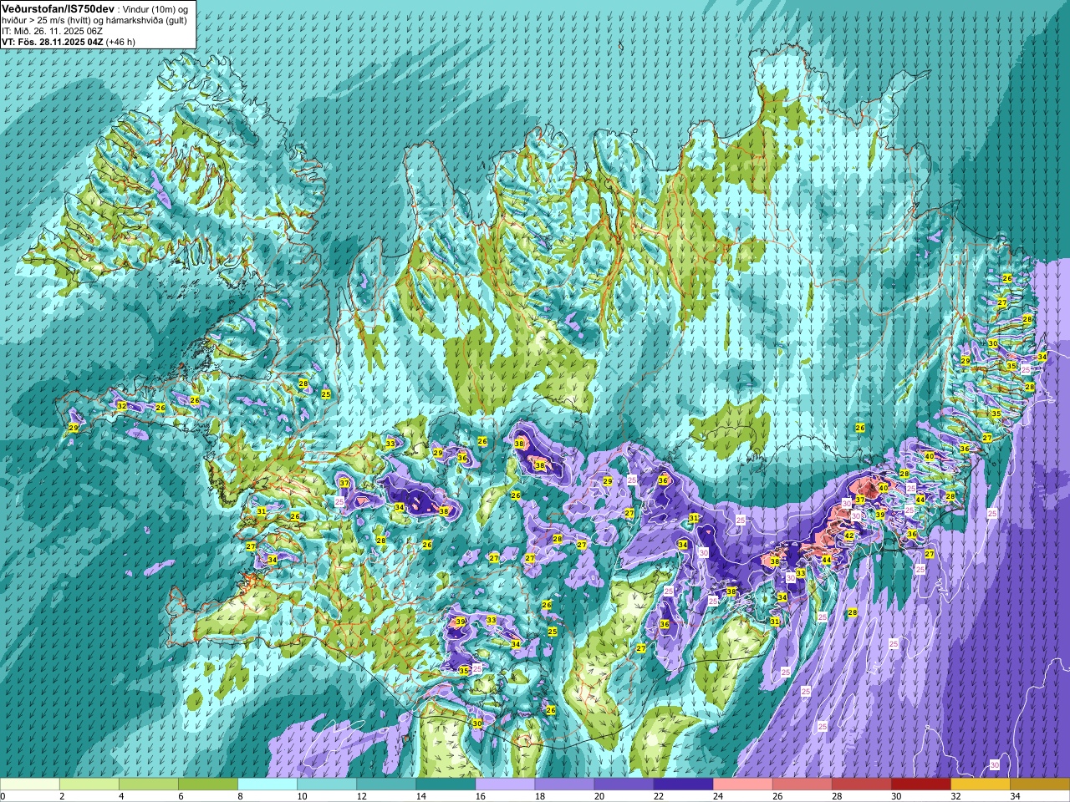Click the yellow gust label "42" on the map
This screenshot has height=802, width=1070.
[849, 536]
